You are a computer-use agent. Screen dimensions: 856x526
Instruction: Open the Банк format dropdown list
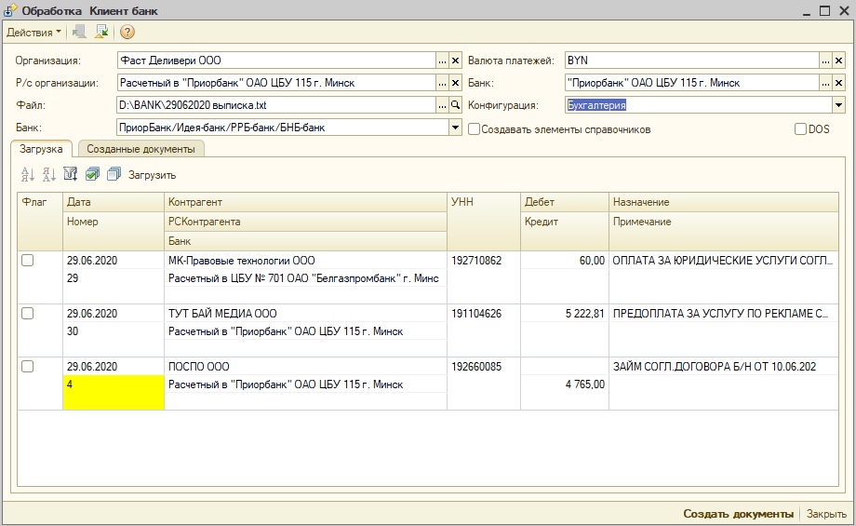455,128
